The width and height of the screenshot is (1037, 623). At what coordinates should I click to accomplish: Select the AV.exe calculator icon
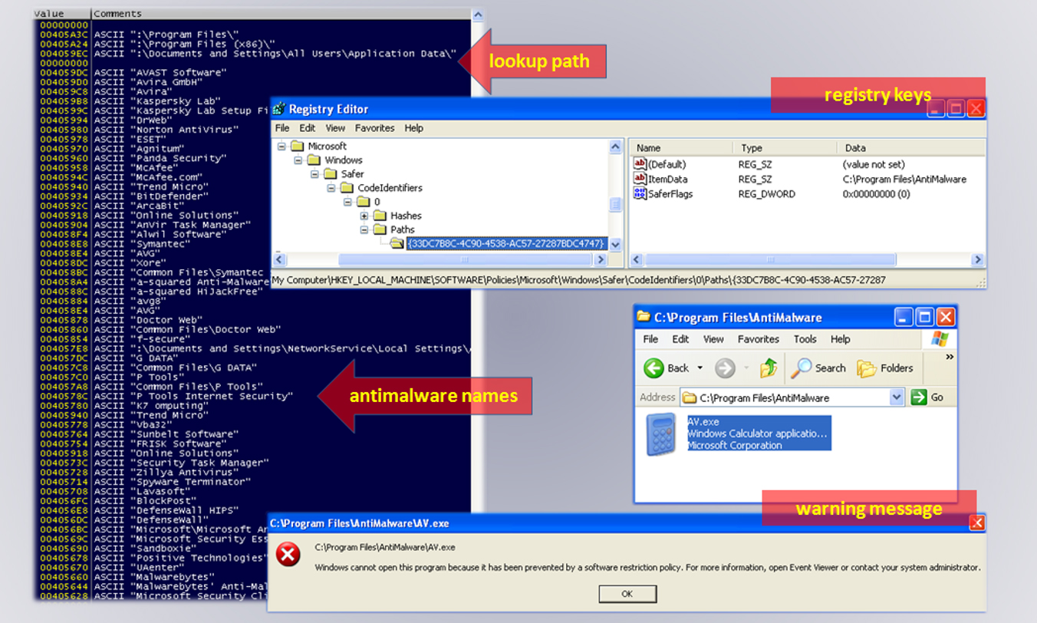point(660,434)
